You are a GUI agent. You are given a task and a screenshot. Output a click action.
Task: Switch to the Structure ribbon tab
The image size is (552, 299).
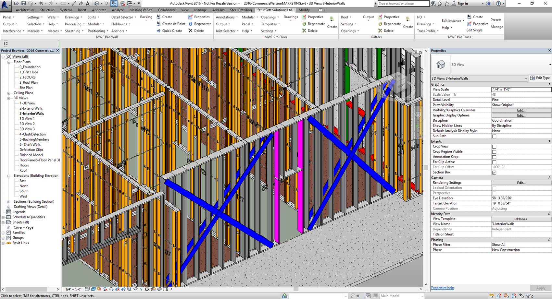[x=47, y=10]
